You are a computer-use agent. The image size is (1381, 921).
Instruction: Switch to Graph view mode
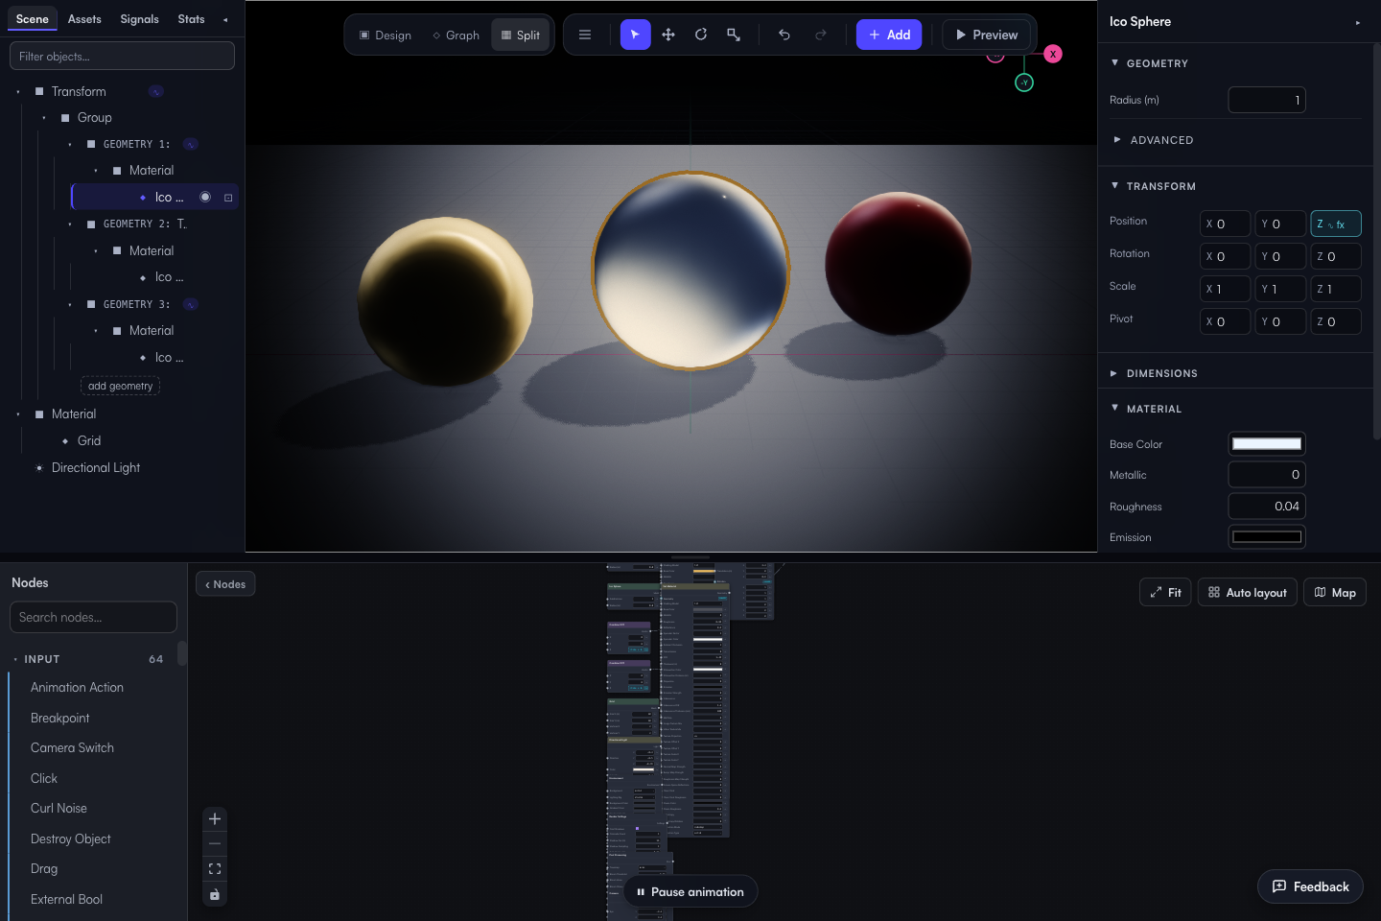pyautogui.click(x=456, y=35)
